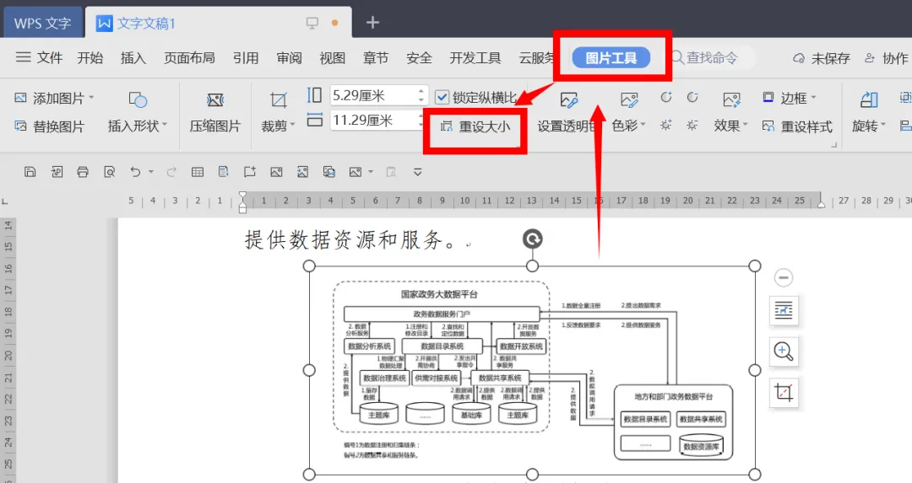The image size is (912, 483).
Task: Click the first-line indent marker on ruler
Action: pos(242,196)
